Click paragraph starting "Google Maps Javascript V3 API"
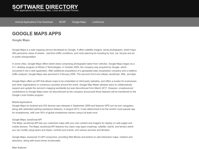Screen dimensions: 199x149 (x=72, y=139)
